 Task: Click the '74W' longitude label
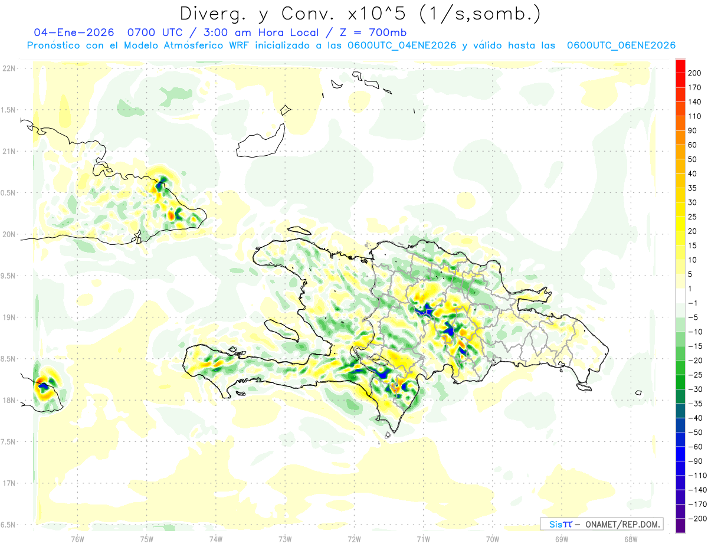point(216,538)
